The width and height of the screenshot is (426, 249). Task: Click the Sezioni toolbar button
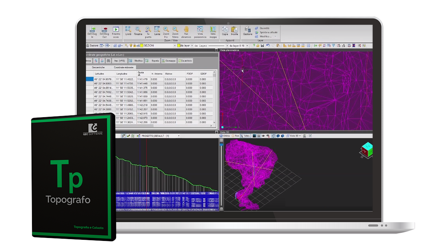[92, 46]
